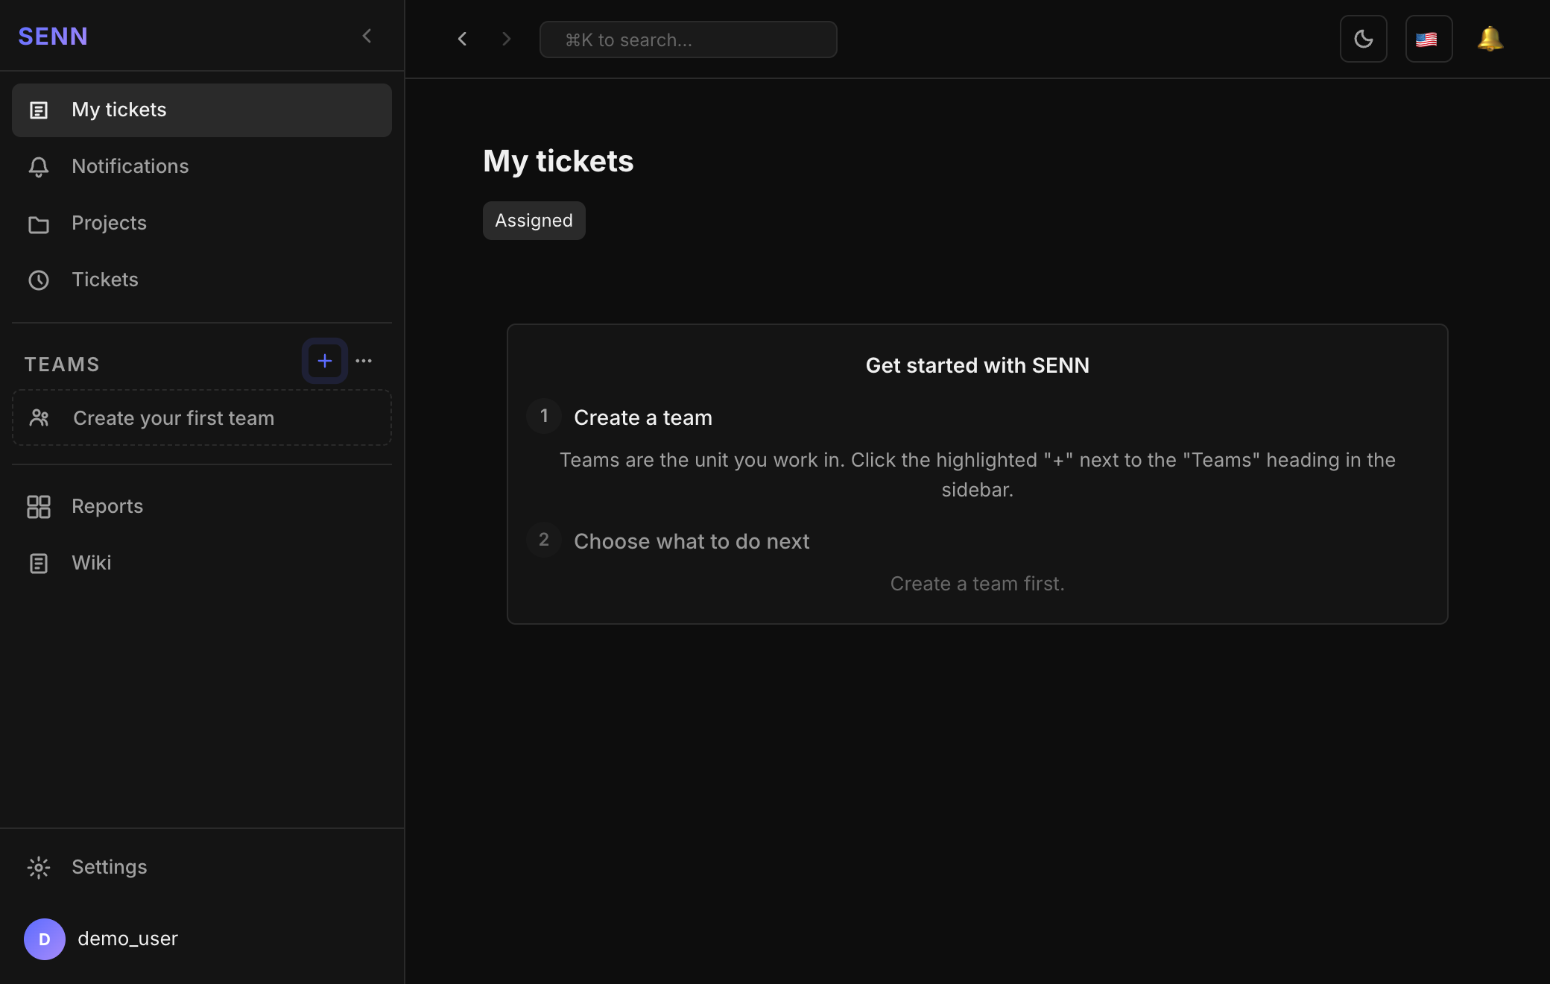Click the 'Create a team first.' text
The height and width of the screenshot is (984, 1550).
(x=978, y=584)
